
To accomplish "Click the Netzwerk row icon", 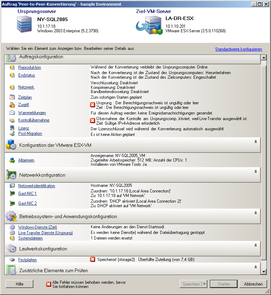I will pyautogui.click(x=12, y=87).
